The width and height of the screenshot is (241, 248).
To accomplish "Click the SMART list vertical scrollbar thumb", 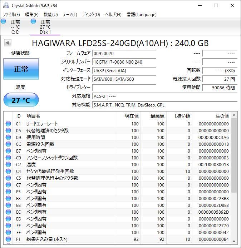I will click(234, 155).
